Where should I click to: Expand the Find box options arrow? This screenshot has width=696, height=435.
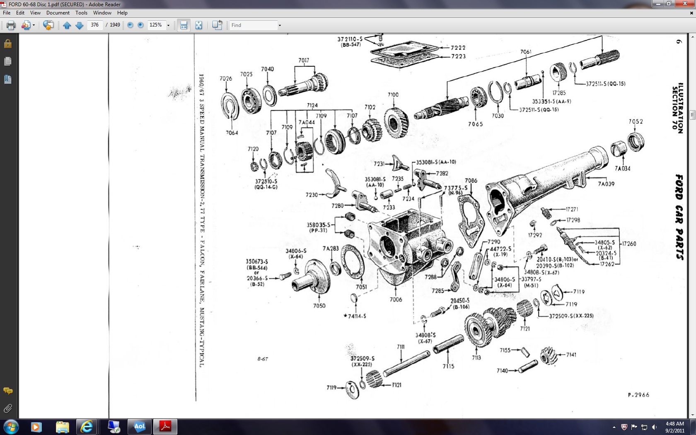click(280, 25)
